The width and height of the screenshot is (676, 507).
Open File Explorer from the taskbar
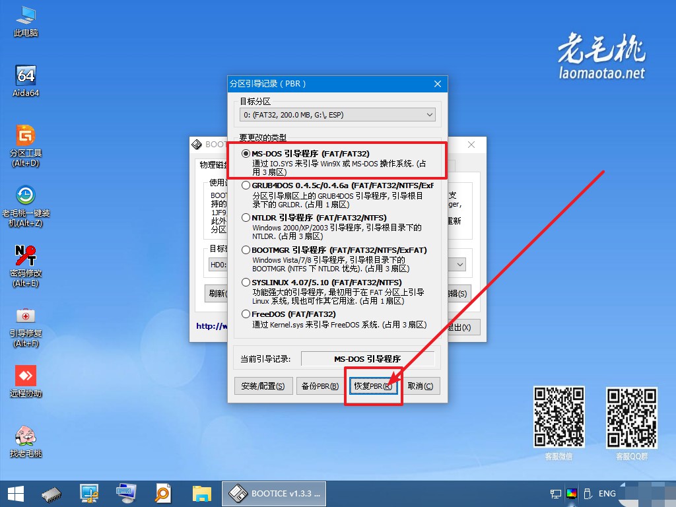tap(201, 494)
